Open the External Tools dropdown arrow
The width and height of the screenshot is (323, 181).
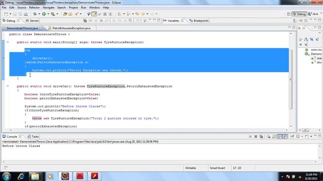(x=57, y=14)
